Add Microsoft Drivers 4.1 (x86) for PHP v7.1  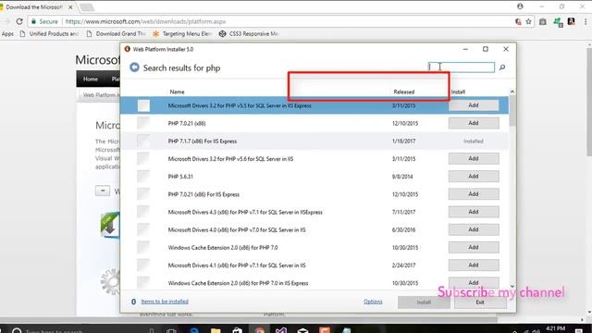pyautogui.click(x=474, y=265)
